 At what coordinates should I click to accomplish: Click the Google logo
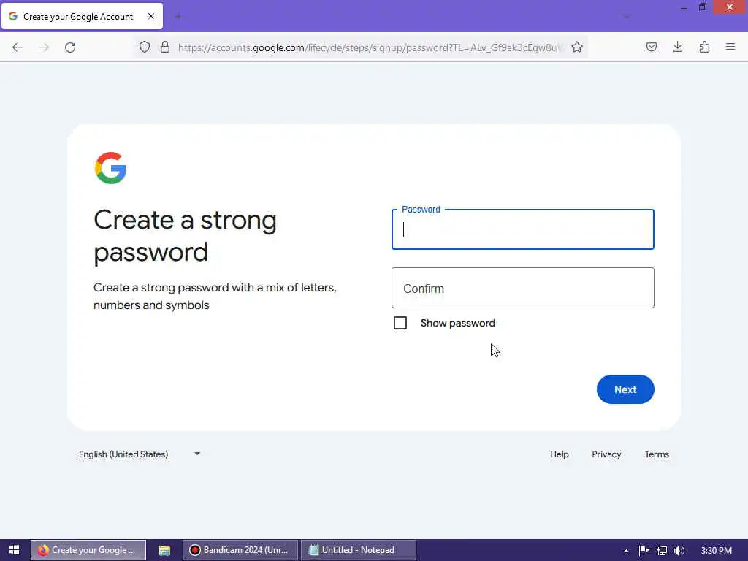tap(111, 168)
